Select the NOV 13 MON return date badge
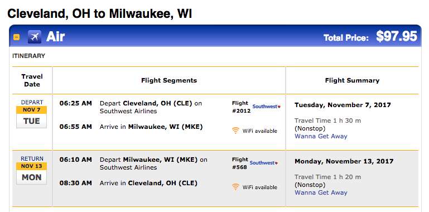 coord(31,173)
